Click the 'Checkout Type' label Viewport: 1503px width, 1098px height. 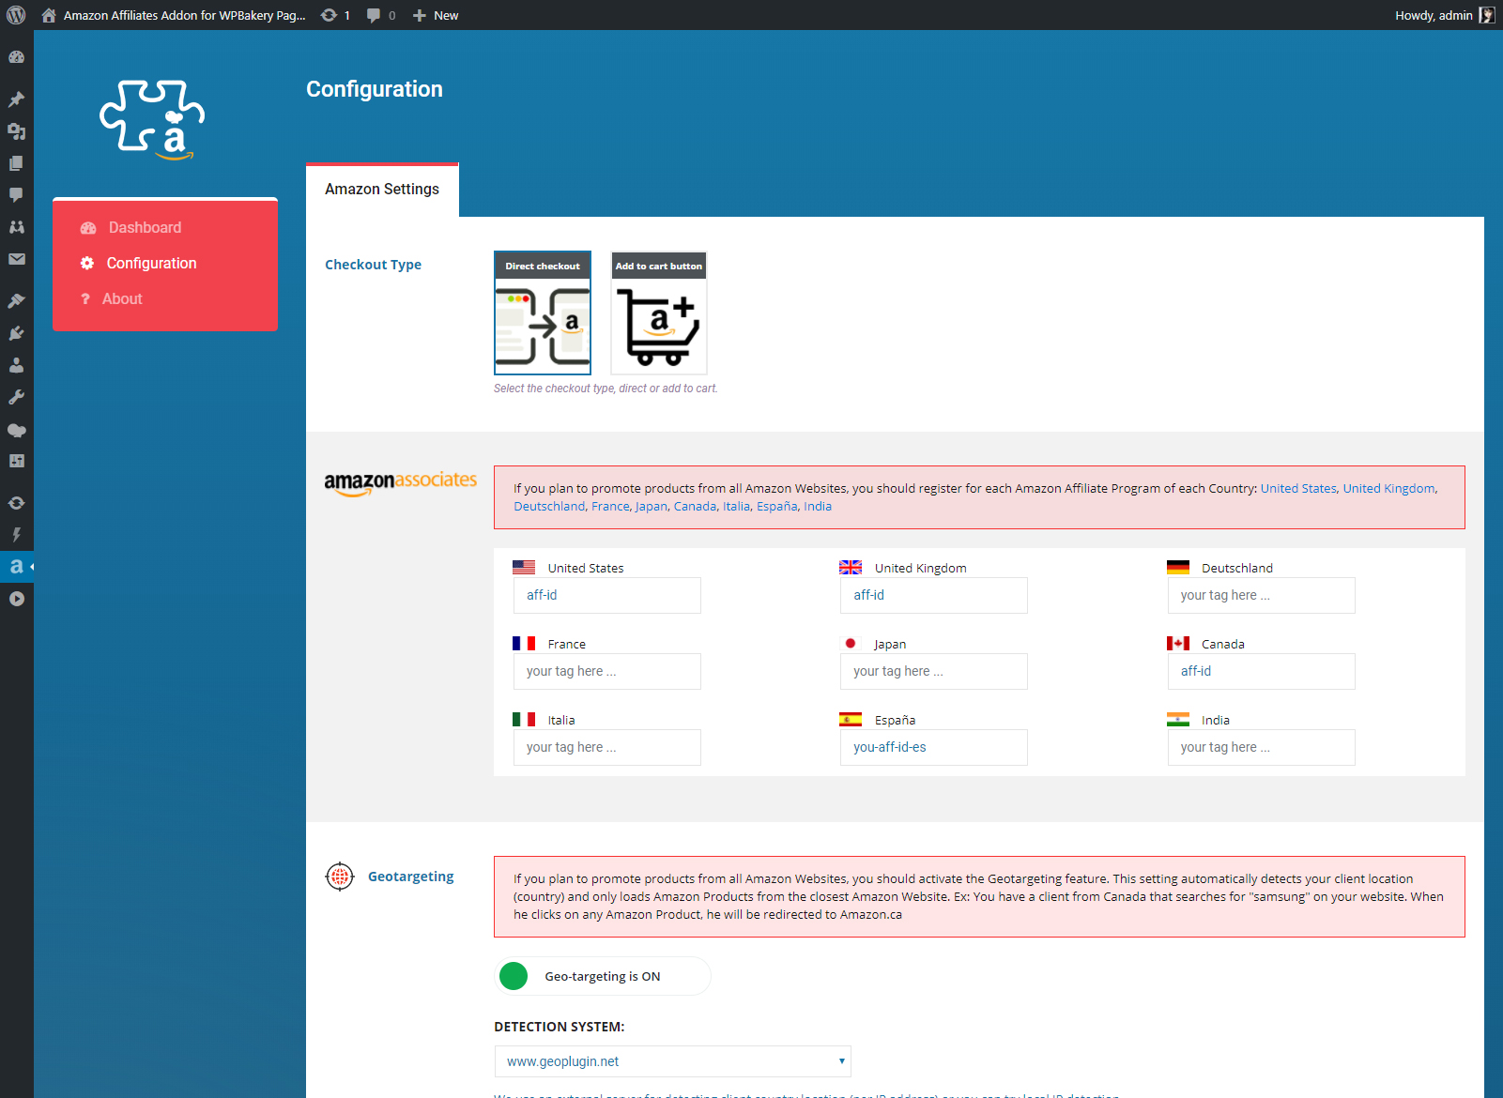[x=374, y=265]
